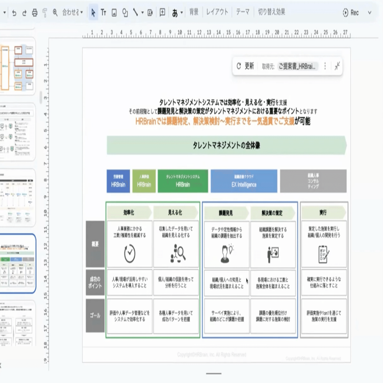This screenshot has width=383, height=383.
Task: Click the 見える化 column header
Action: pyautogui.click(x=175, y=212)
